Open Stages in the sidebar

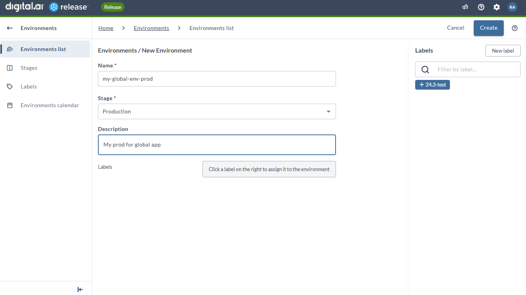45,68
